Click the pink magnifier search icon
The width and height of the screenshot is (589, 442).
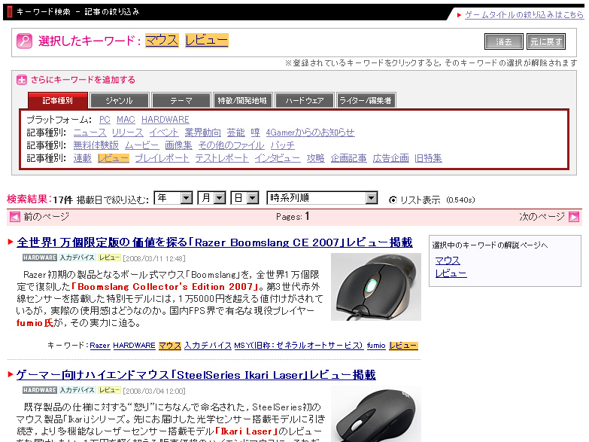click(x=24, y=41)
